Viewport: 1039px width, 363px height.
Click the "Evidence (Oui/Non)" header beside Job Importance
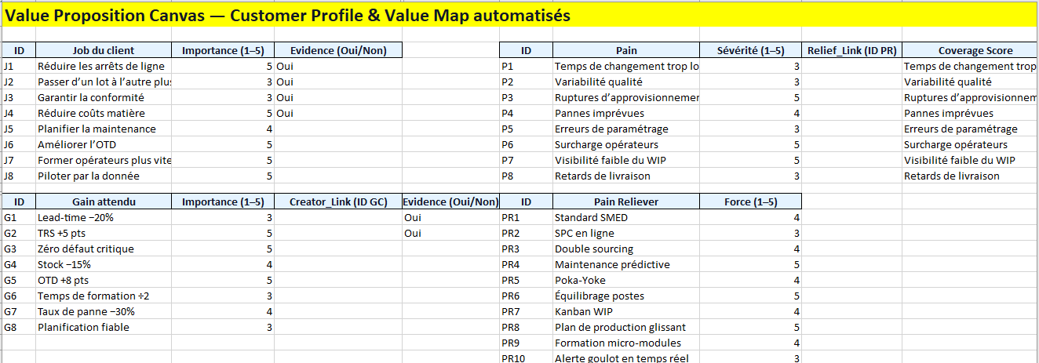click(337, 50)
